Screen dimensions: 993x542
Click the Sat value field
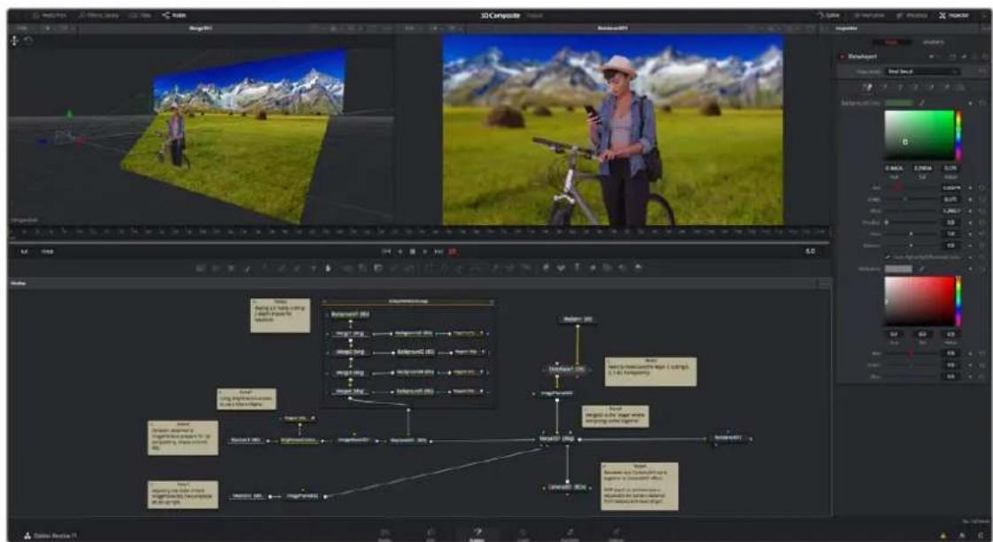click(922, 168)
